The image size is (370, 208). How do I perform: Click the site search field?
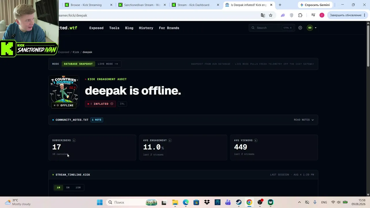pyautogui.click(x=272, y=28)
